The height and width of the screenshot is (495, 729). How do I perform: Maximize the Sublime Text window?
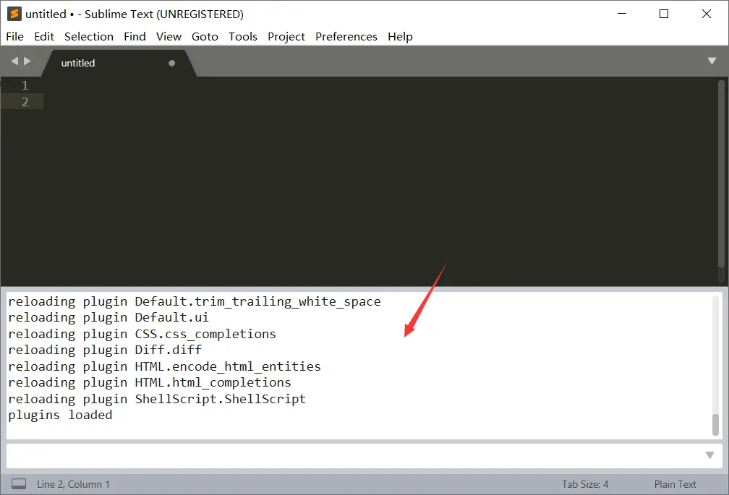tap(664, 14)
